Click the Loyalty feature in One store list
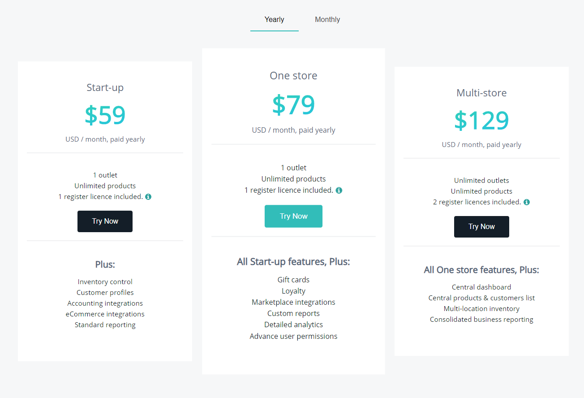Screen dimensions: 584x398 (293, 290)
